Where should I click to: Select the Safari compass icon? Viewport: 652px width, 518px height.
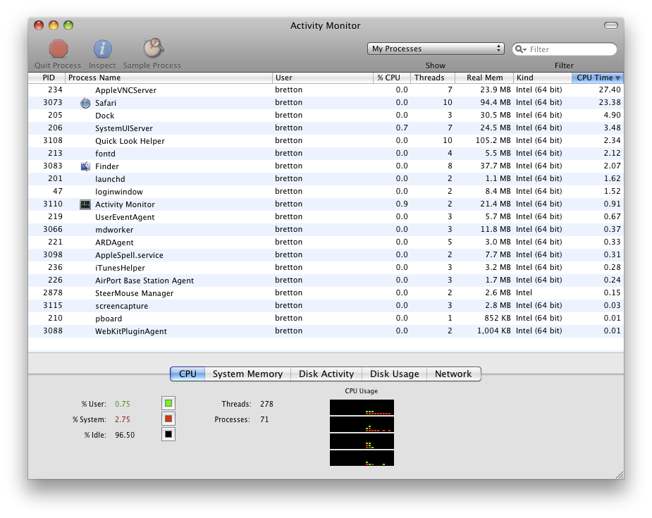pyautogui.click(x=85, y=103)
